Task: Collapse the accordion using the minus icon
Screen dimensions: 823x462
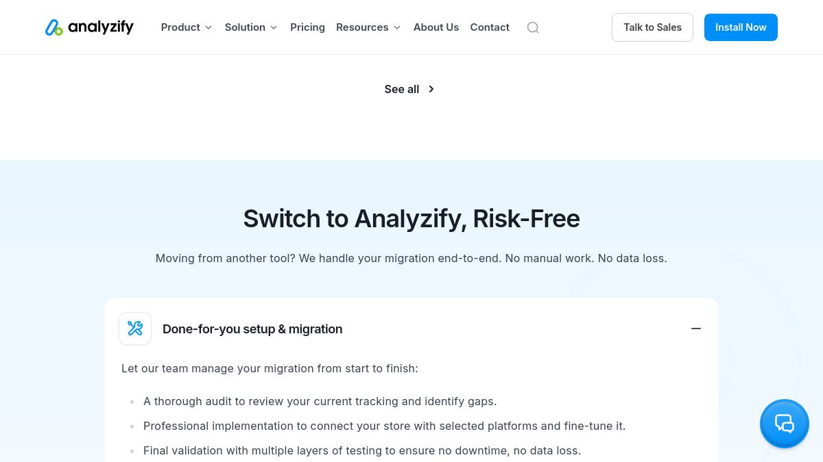Action: pyautogui.click(x=696, y=329)
